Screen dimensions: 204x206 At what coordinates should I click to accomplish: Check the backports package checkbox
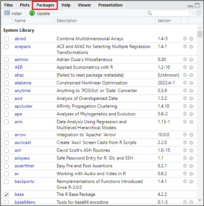point(6,182)
